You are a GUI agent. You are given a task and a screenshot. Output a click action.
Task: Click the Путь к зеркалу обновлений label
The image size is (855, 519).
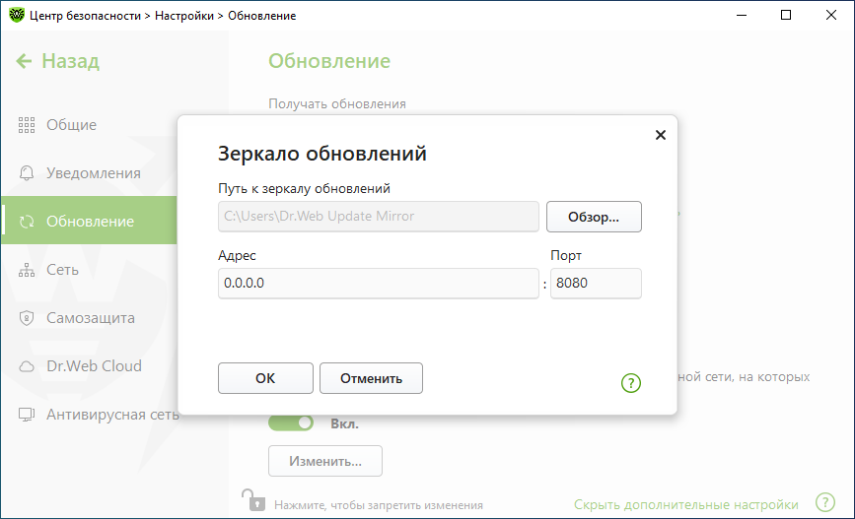pos(304,188)
